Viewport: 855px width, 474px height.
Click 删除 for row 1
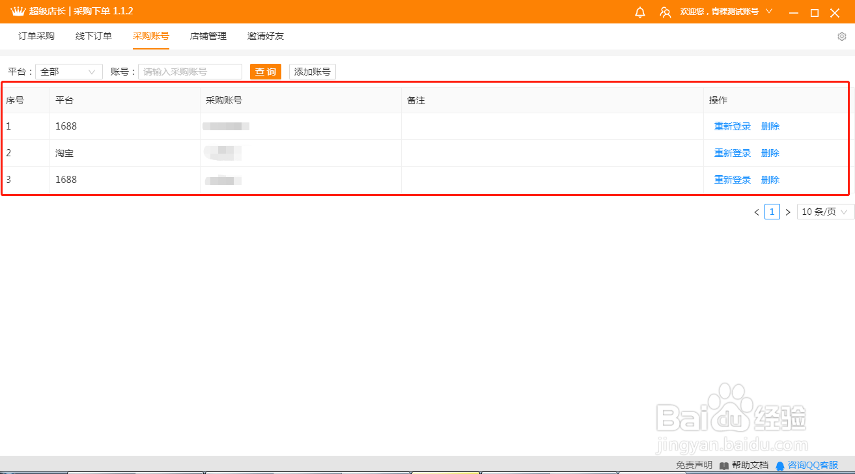[x=770, y=126]
